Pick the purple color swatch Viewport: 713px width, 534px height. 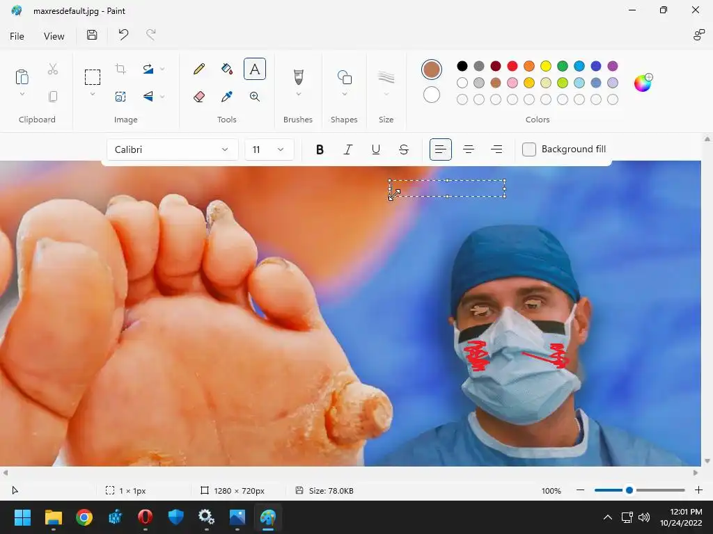tap(613, 66)
